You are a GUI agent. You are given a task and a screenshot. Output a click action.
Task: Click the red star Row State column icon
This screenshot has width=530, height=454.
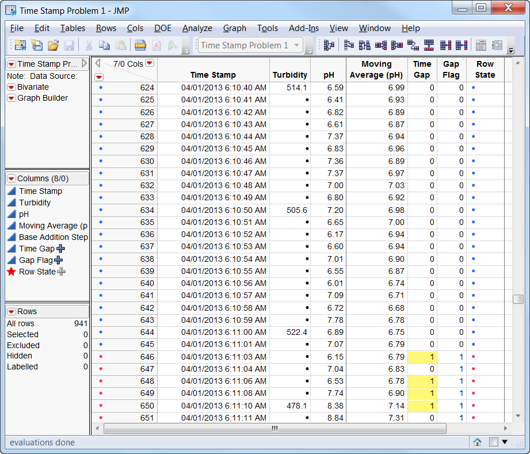tap(11, 272)
